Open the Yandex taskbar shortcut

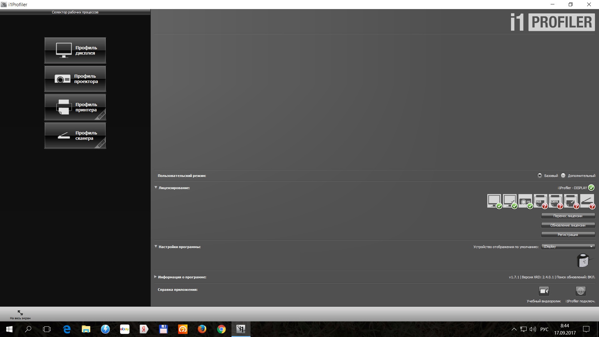(144, 329)
